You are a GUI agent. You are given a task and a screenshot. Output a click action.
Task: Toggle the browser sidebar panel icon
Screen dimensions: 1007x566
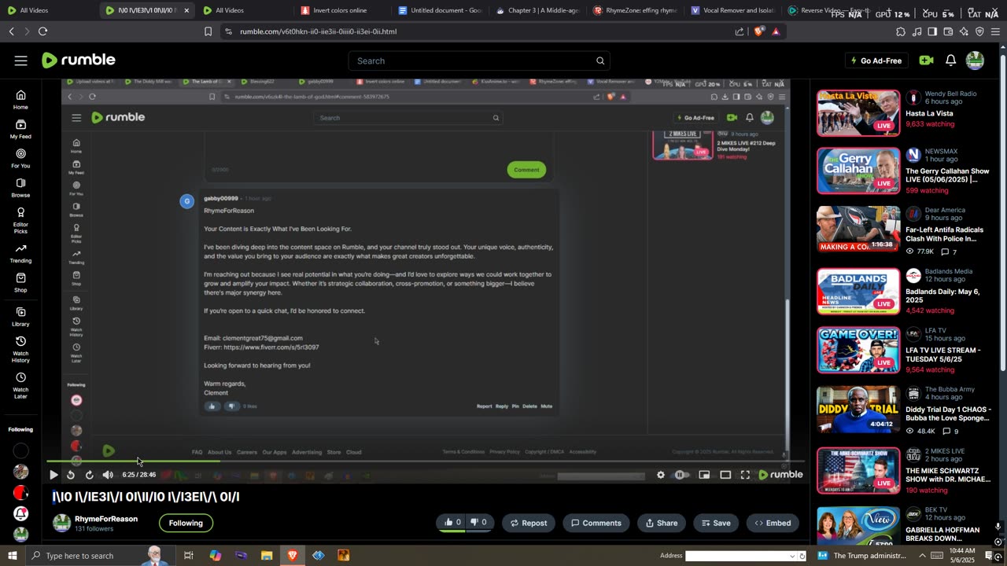coord(932,31)
